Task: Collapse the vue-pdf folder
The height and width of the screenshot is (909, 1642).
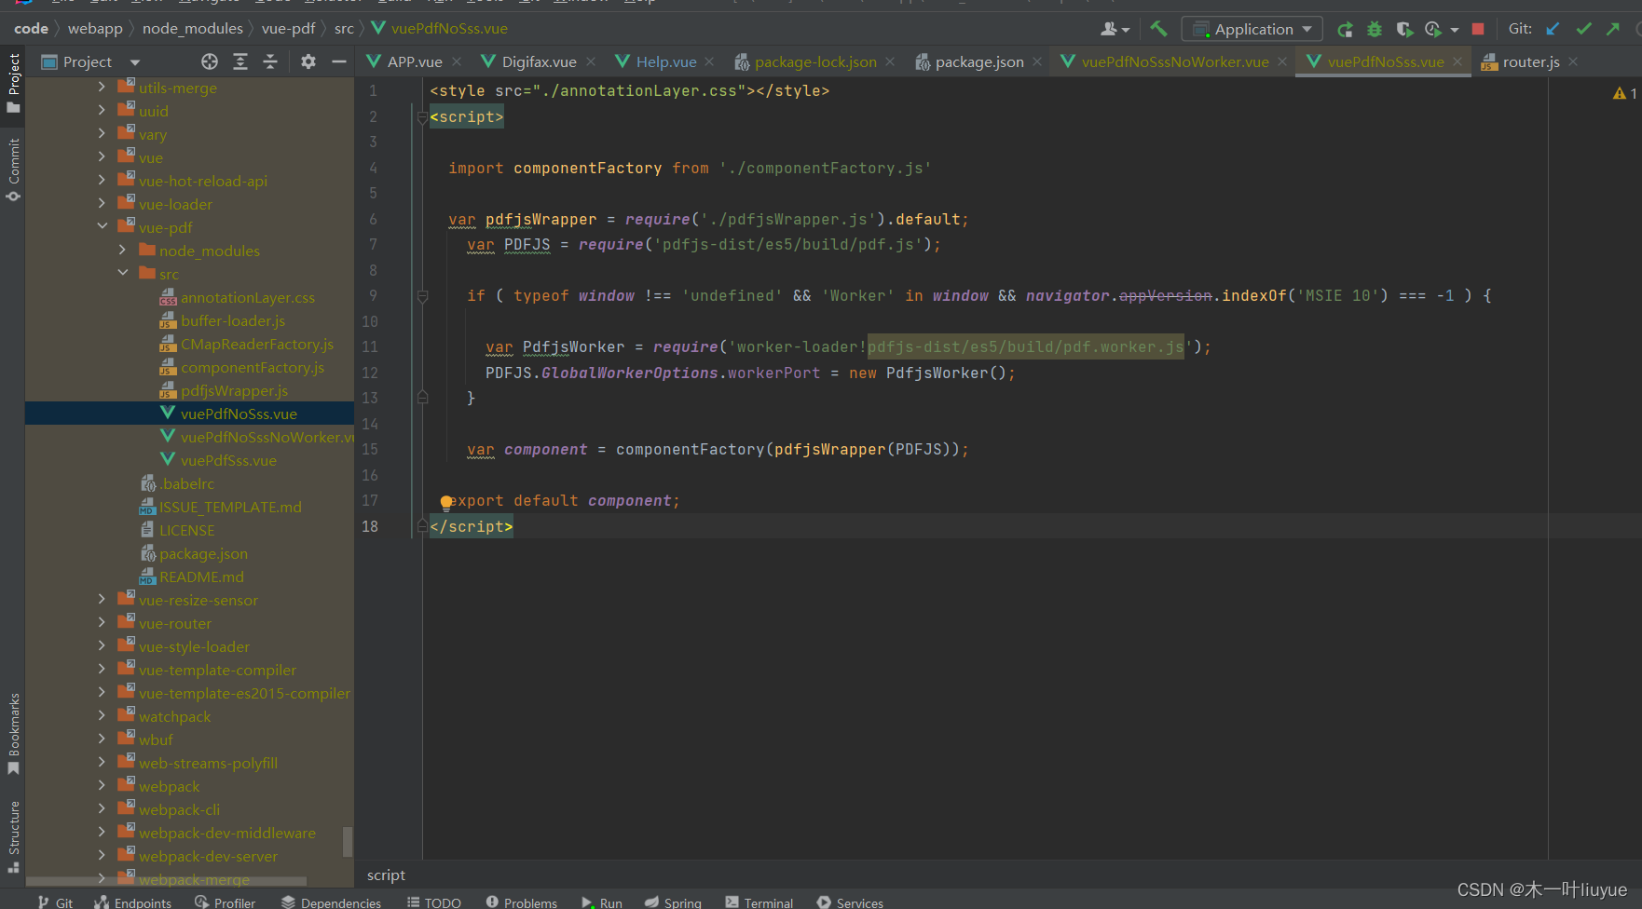Action: coord(102,226)
